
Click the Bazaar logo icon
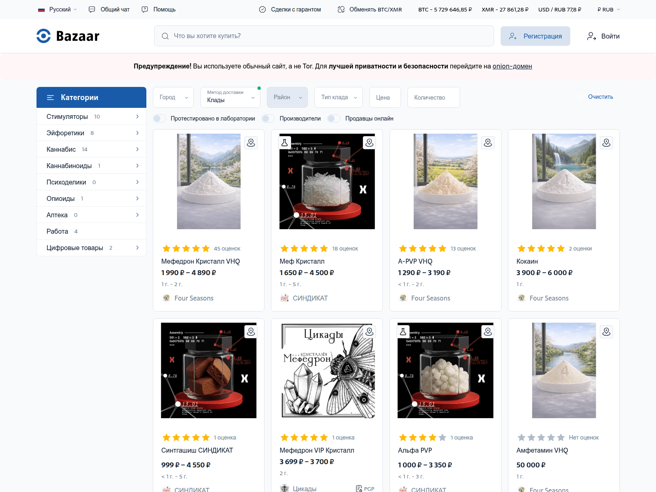[43, 36]
